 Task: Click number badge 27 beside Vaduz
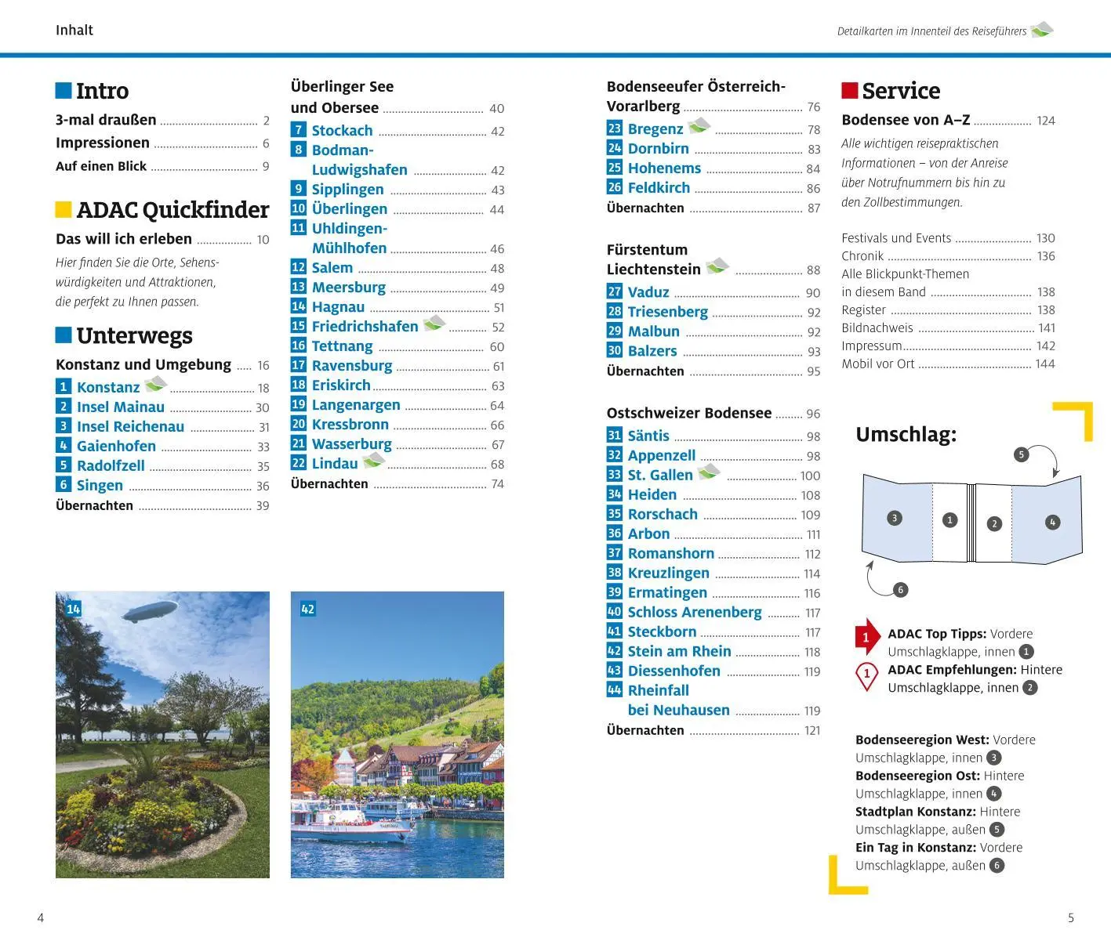tap(615, 291)
